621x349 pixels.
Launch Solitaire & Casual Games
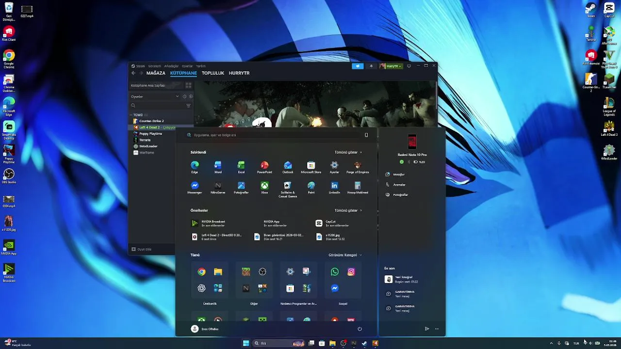pos(288,189)
